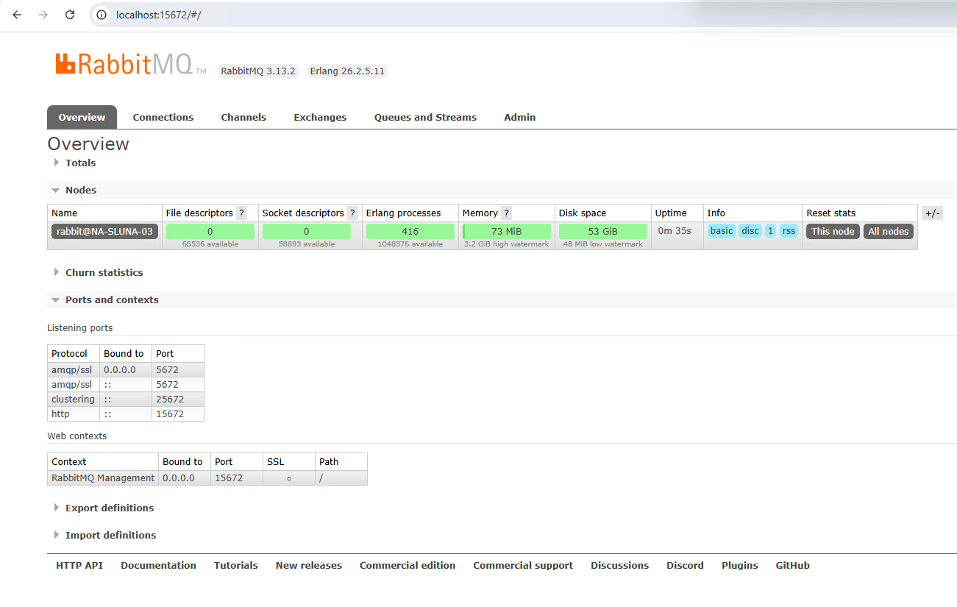Open the HTTP API footer link
957x607 pixels.
[79, 565]
